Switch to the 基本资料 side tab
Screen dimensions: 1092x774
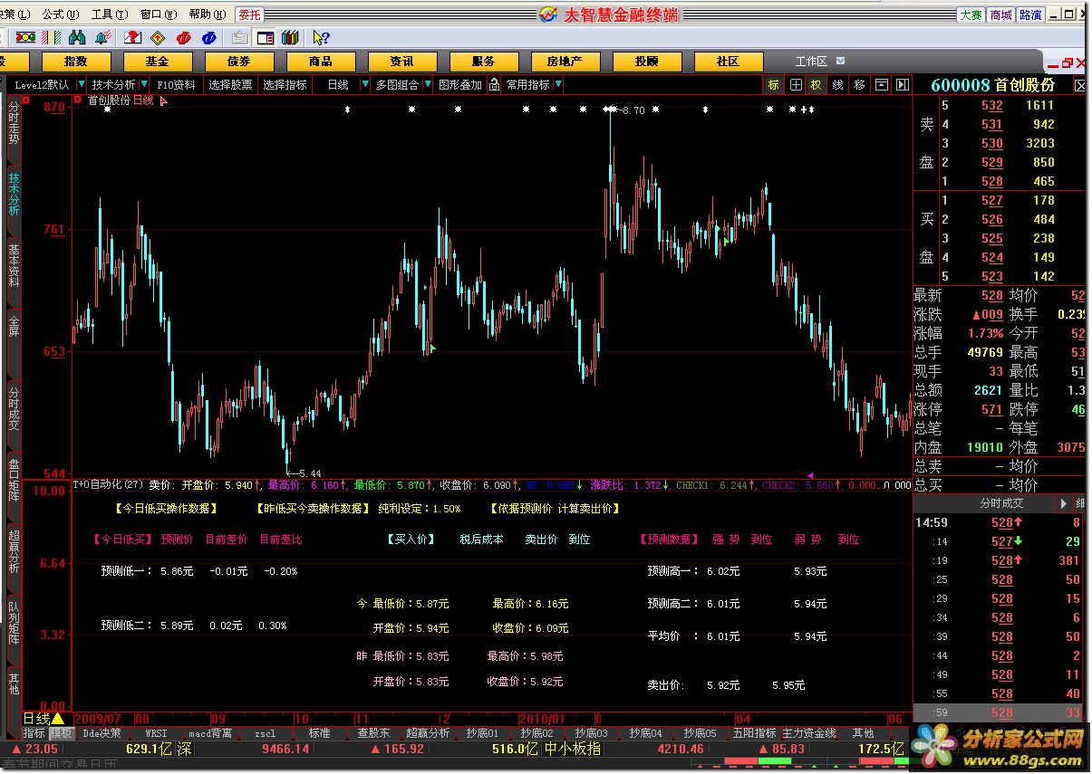(13, 265)
